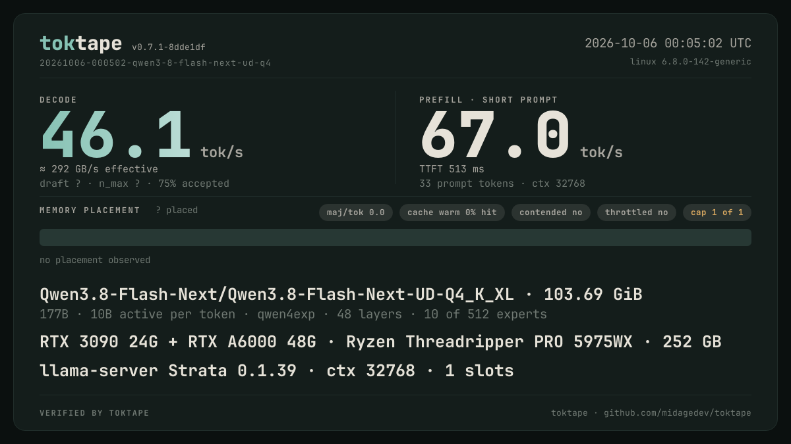Open the github.com/midagedev/toktape link
The image size is (791, 444).
click(x=678, y=413)
